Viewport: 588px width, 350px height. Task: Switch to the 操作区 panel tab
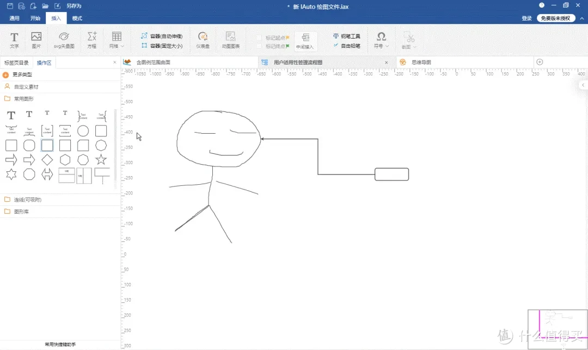click(x=44, y=62)
